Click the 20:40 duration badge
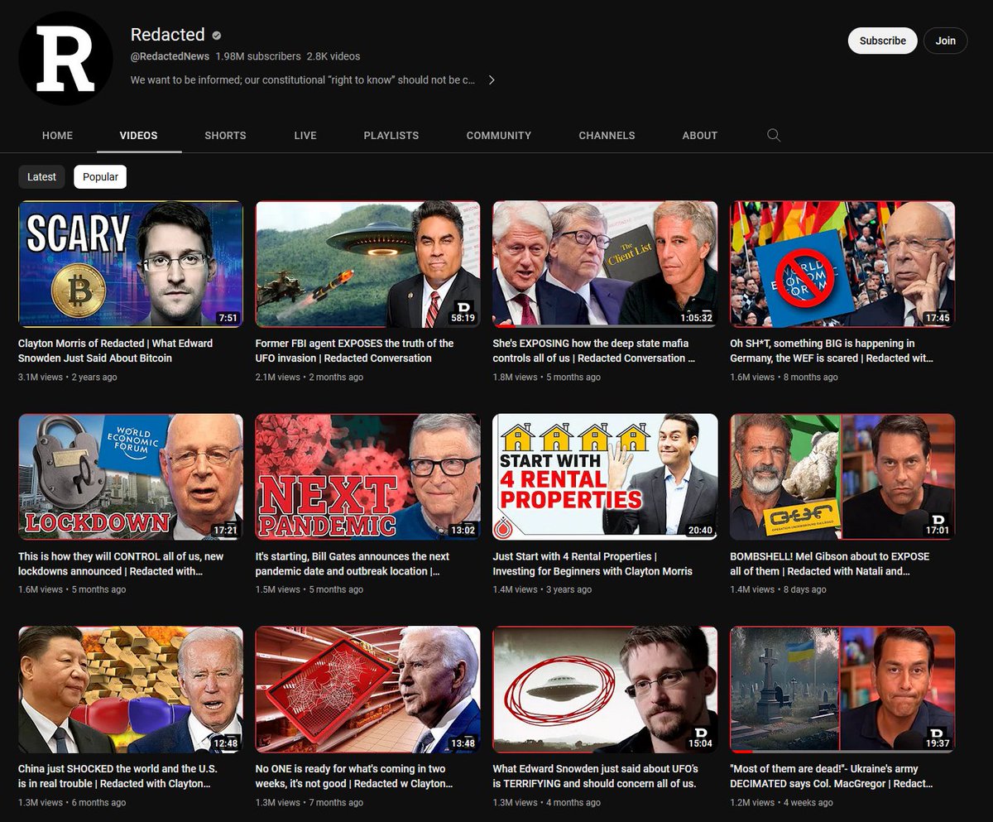The height and width of the screenshot is (822, 993). 698,531
